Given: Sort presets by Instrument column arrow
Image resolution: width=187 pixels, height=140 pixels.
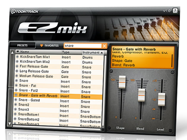Looking at the screenshot, I should pos(102,53).
